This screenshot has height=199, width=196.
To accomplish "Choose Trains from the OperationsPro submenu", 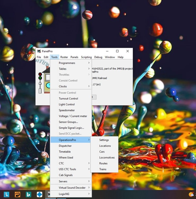I will pyautogui.click(x=103, y=169).
